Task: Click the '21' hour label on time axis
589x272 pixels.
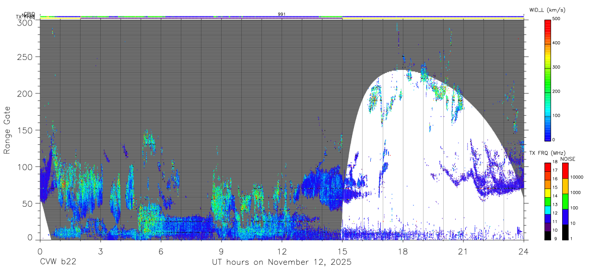Action: tap(463, 250)
